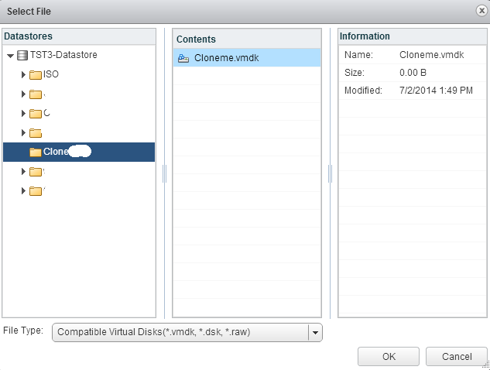Viewport: 490px width, 370px height.
Task: Close the Select File dialog with X
Action: pos(481,11)
